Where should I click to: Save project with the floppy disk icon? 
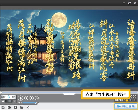coord(15,107)
